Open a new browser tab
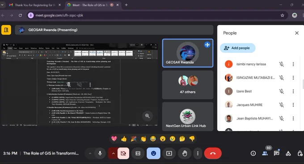304x164 pixels. coord(126,5)
